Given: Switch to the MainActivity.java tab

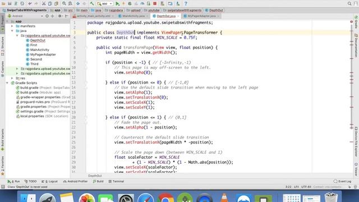Looking at the screenshot, I should [134, 16].
